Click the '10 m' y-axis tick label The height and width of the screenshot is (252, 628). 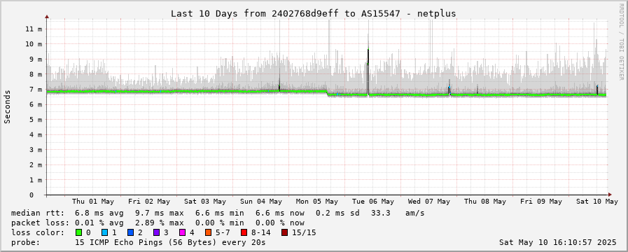point(34,44)
